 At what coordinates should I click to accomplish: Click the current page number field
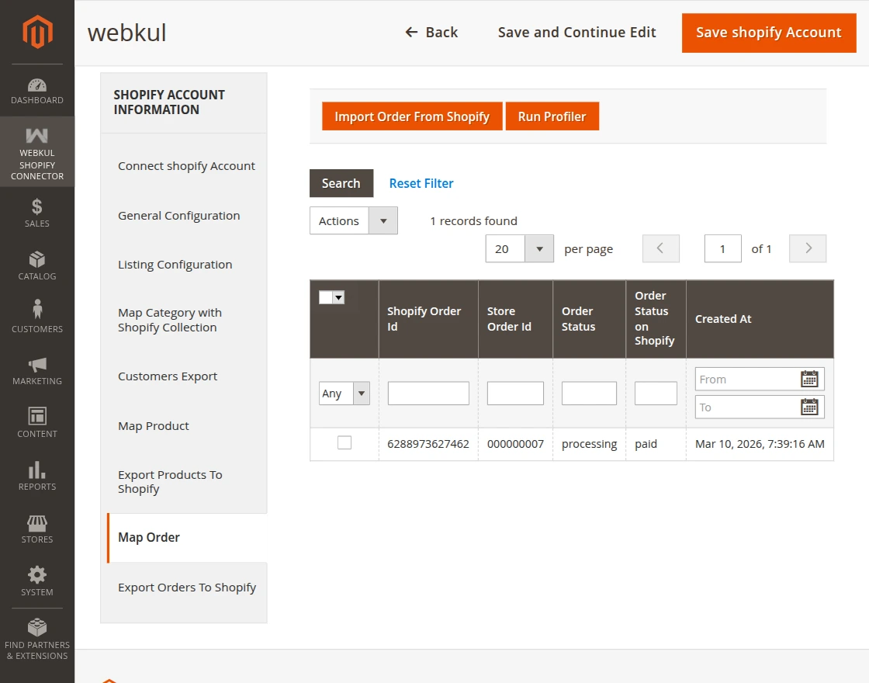point(722,248)
